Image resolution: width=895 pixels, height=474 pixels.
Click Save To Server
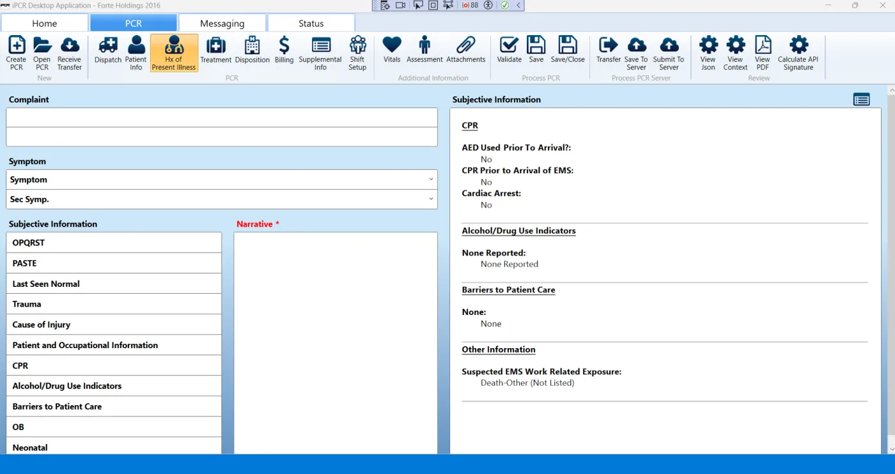636,53
